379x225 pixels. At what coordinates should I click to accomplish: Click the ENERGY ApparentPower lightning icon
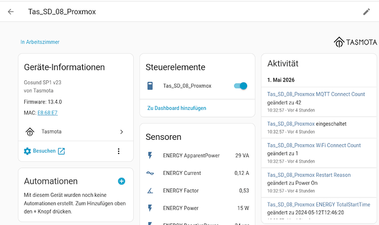pos(150,156)
